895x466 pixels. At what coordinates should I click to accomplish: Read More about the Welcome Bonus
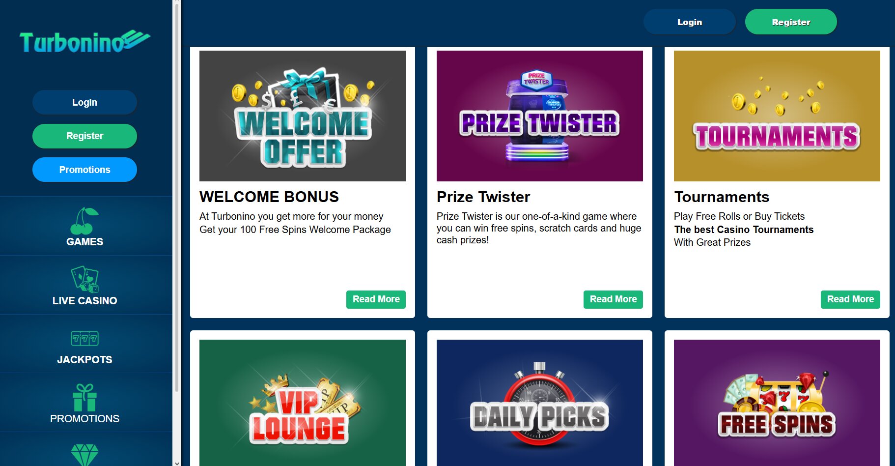[x=376, y=299]
